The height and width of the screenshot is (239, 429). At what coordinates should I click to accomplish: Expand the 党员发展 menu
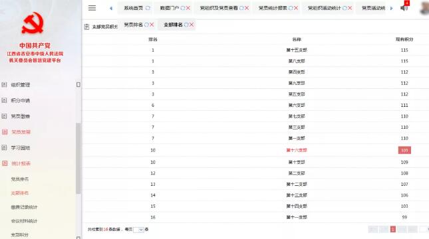coord(21,132)
